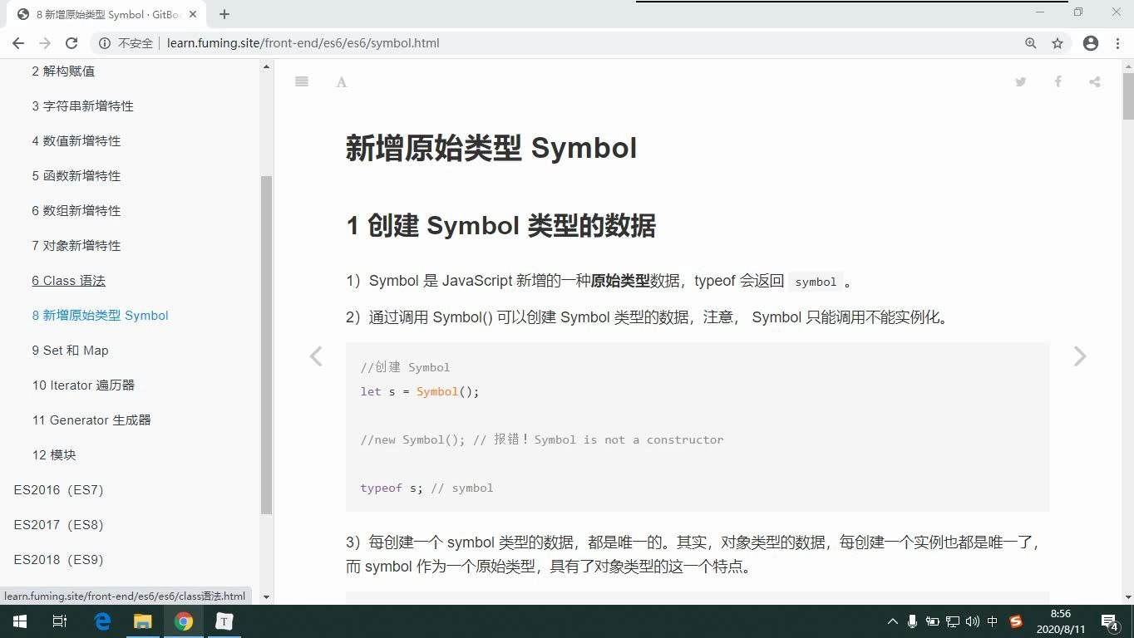Open the ES2018（ES9）section
Screen dimensions: 1134x638
click(x=59, y=560)
